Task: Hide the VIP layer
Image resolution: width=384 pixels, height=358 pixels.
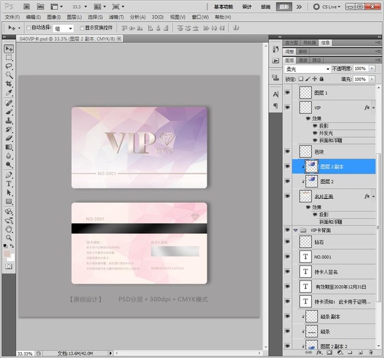Action: tap(287, 108)
